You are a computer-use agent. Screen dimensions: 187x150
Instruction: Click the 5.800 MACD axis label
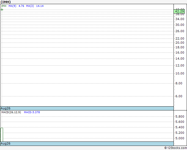[180, 116]
